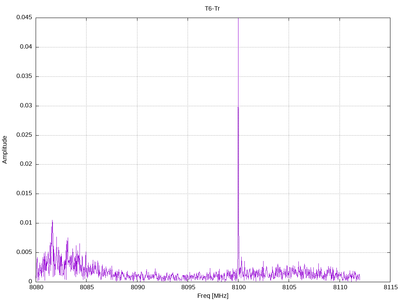Select the 0.02 amplitude tick label
The width and height of the screenshot is (401, 301).
point(25,164)
